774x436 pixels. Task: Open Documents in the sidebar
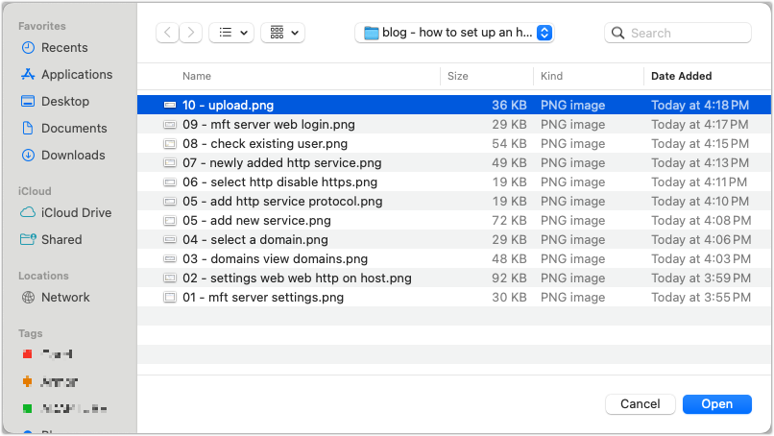[x=73, y=128]
